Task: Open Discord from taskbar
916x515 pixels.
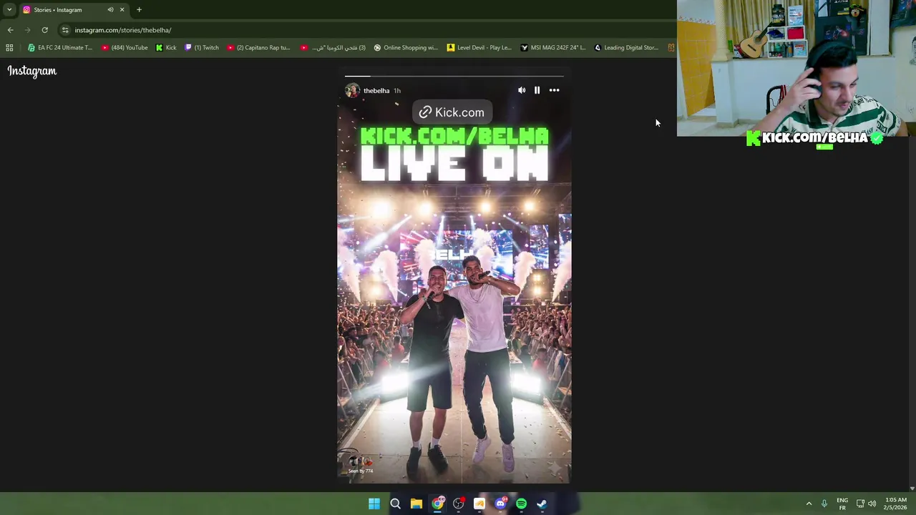Action: click(x=500, y=504)
